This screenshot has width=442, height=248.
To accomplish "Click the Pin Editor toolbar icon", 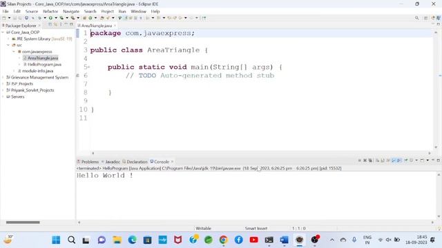I will (x=204, y=18).
